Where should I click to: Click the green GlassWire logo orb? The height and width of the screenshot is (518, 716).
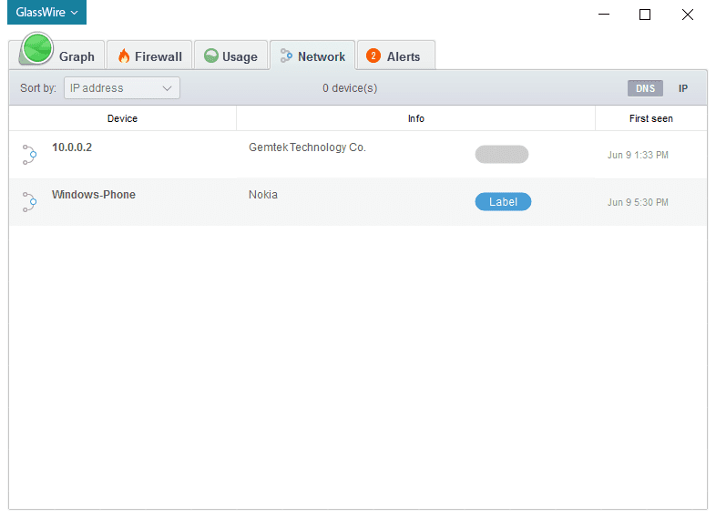[37, 48]
